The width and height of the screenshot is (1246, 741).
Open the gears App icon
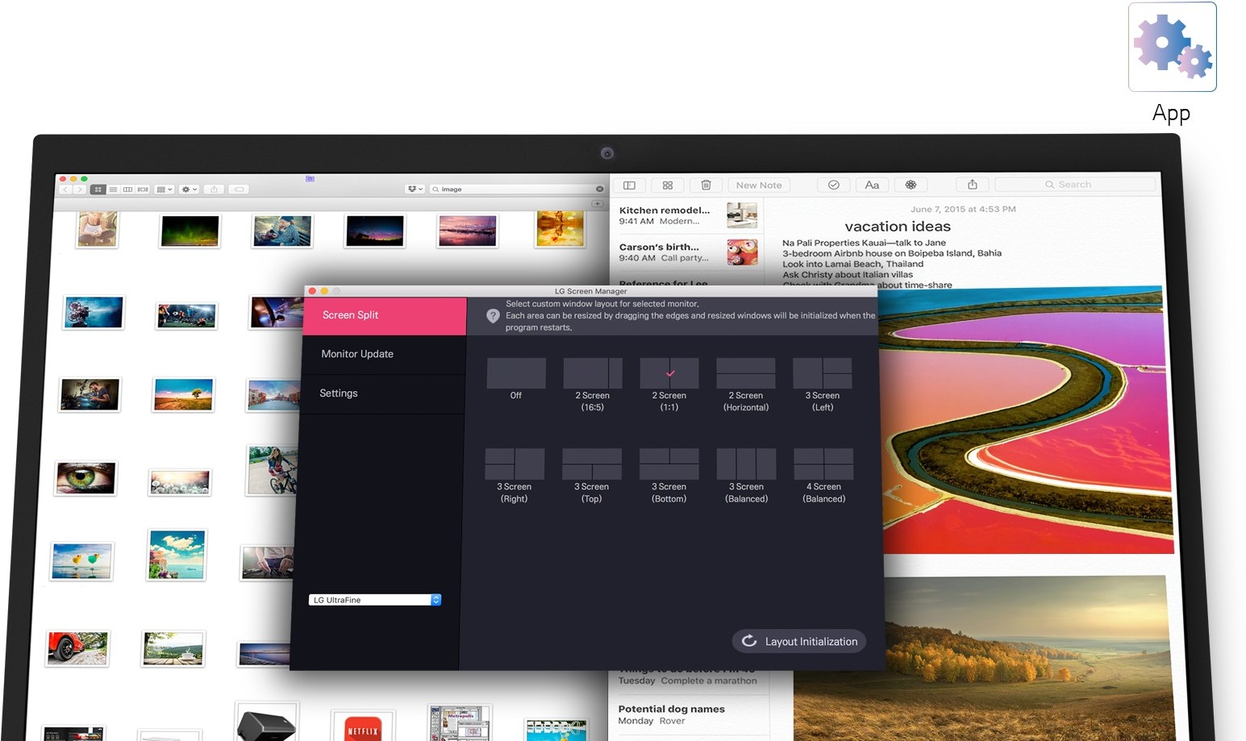click(1173, 47)
